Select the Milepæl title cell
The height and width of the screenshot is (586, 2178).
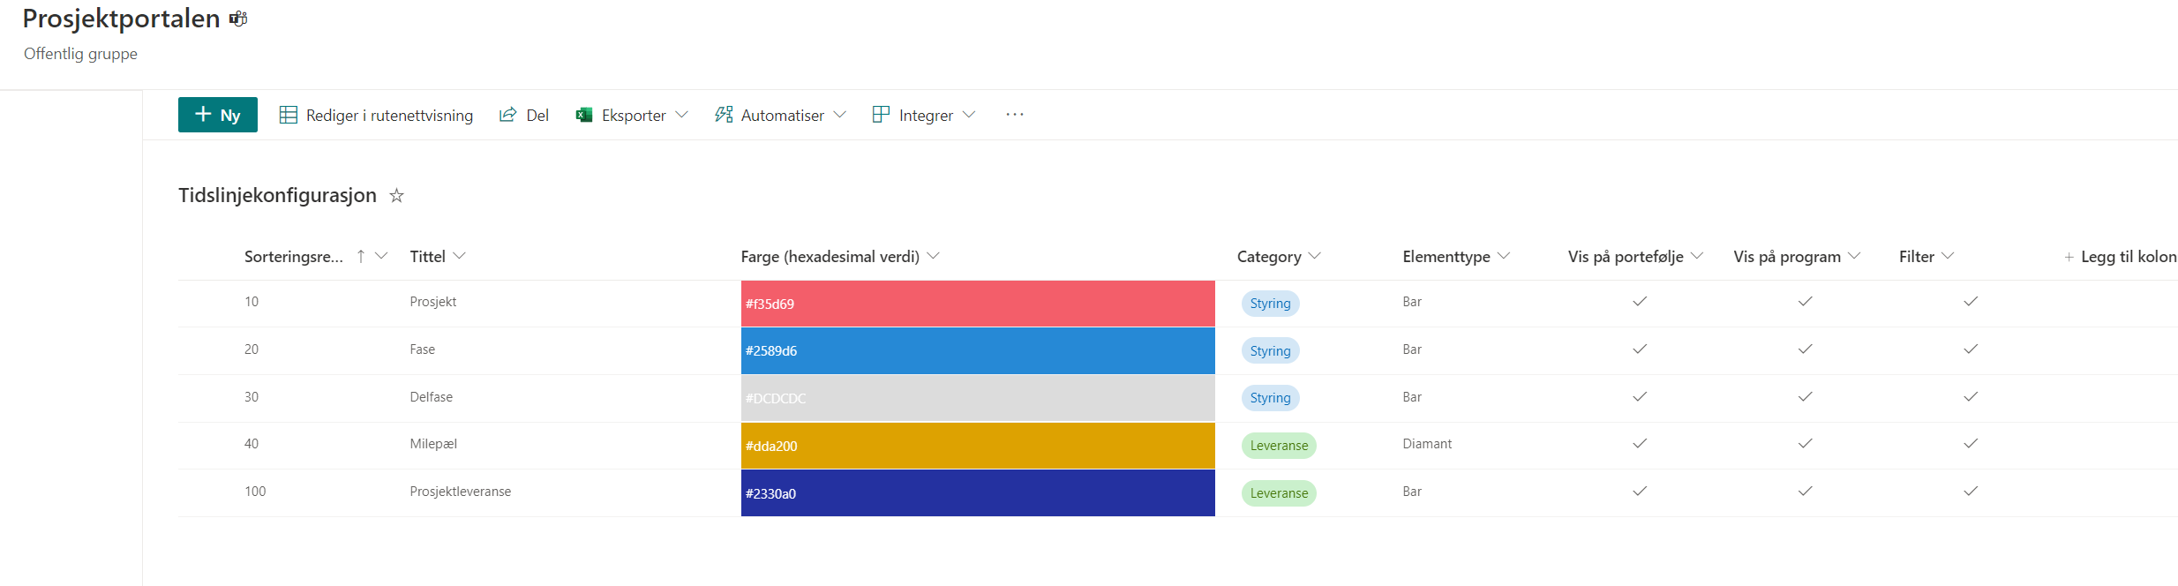[x=433, y=444]
